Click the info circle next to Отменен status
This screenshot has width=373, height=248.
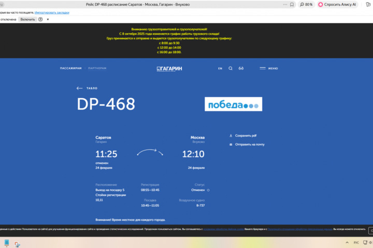click(208, 190)
